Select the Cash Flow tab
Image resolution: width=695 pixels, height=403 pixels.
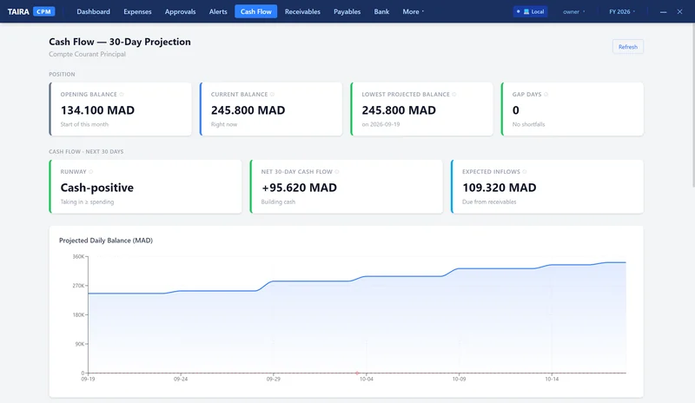coord(255,11)
